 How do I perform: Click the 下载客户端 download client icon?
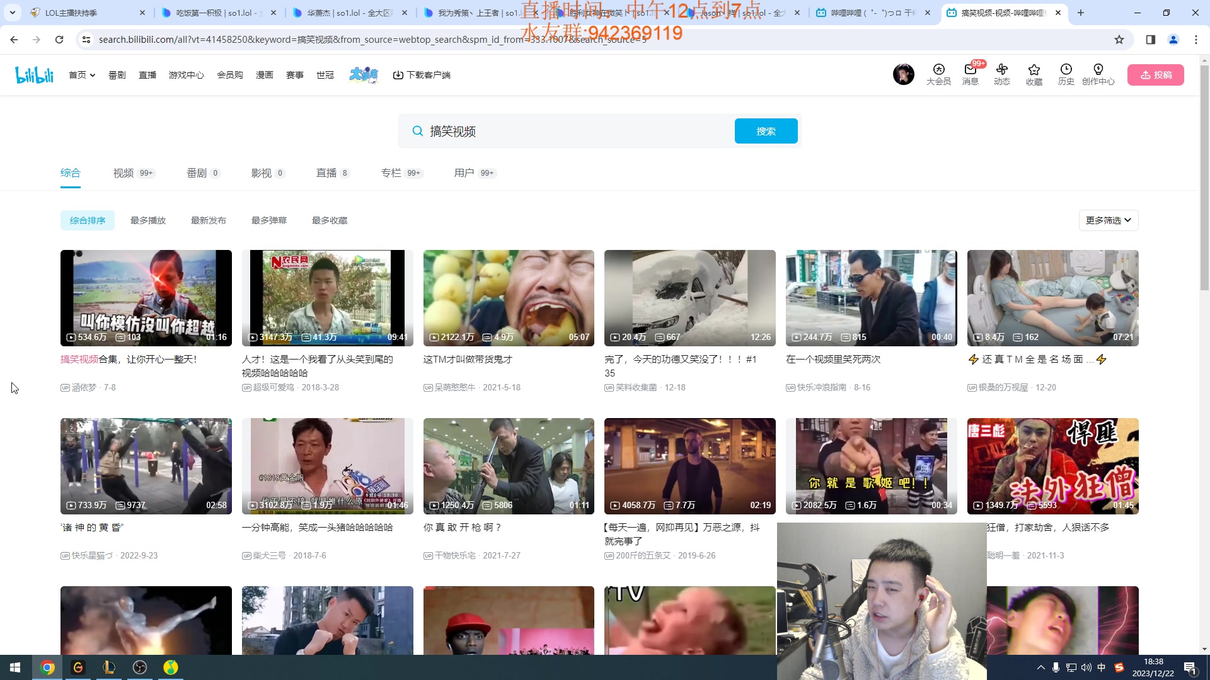(399, 75)
